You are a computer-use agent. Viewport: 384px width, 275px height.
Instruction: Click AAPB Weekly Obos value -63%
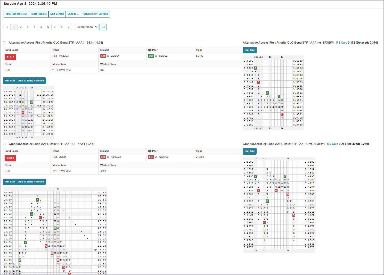[103, 171]
